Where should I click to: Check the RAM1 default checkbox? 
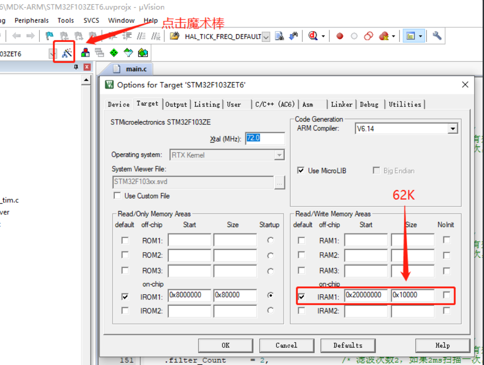click(301, 240)
